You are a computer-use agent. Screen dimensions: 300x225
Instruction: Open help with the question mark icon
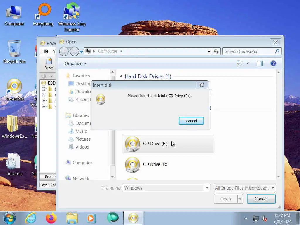273,63
